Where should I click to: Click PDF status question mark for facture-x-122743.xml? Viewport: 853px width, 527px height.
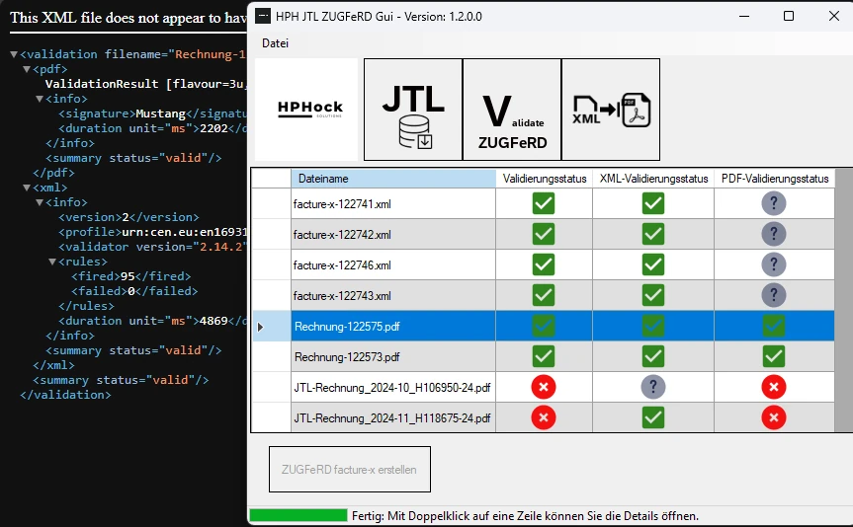[x=774, y=295]
